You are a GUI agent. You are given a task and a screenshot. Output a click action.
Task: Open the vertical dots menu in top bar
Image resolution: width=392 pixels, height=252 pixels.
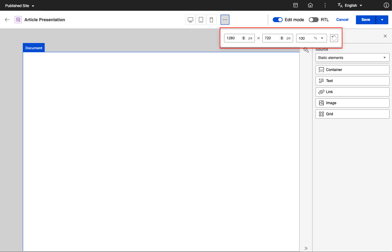click(x=325, y=5)
